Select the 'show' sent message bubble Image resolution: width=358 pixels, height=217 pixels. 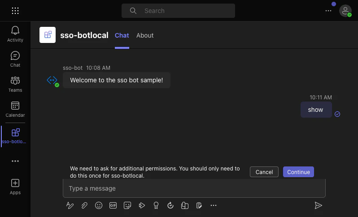pyautogui.click(x=316, y=110)
